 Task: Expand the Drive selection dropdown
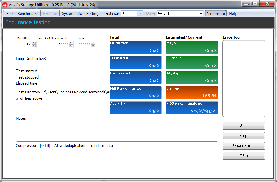point(201,13)
